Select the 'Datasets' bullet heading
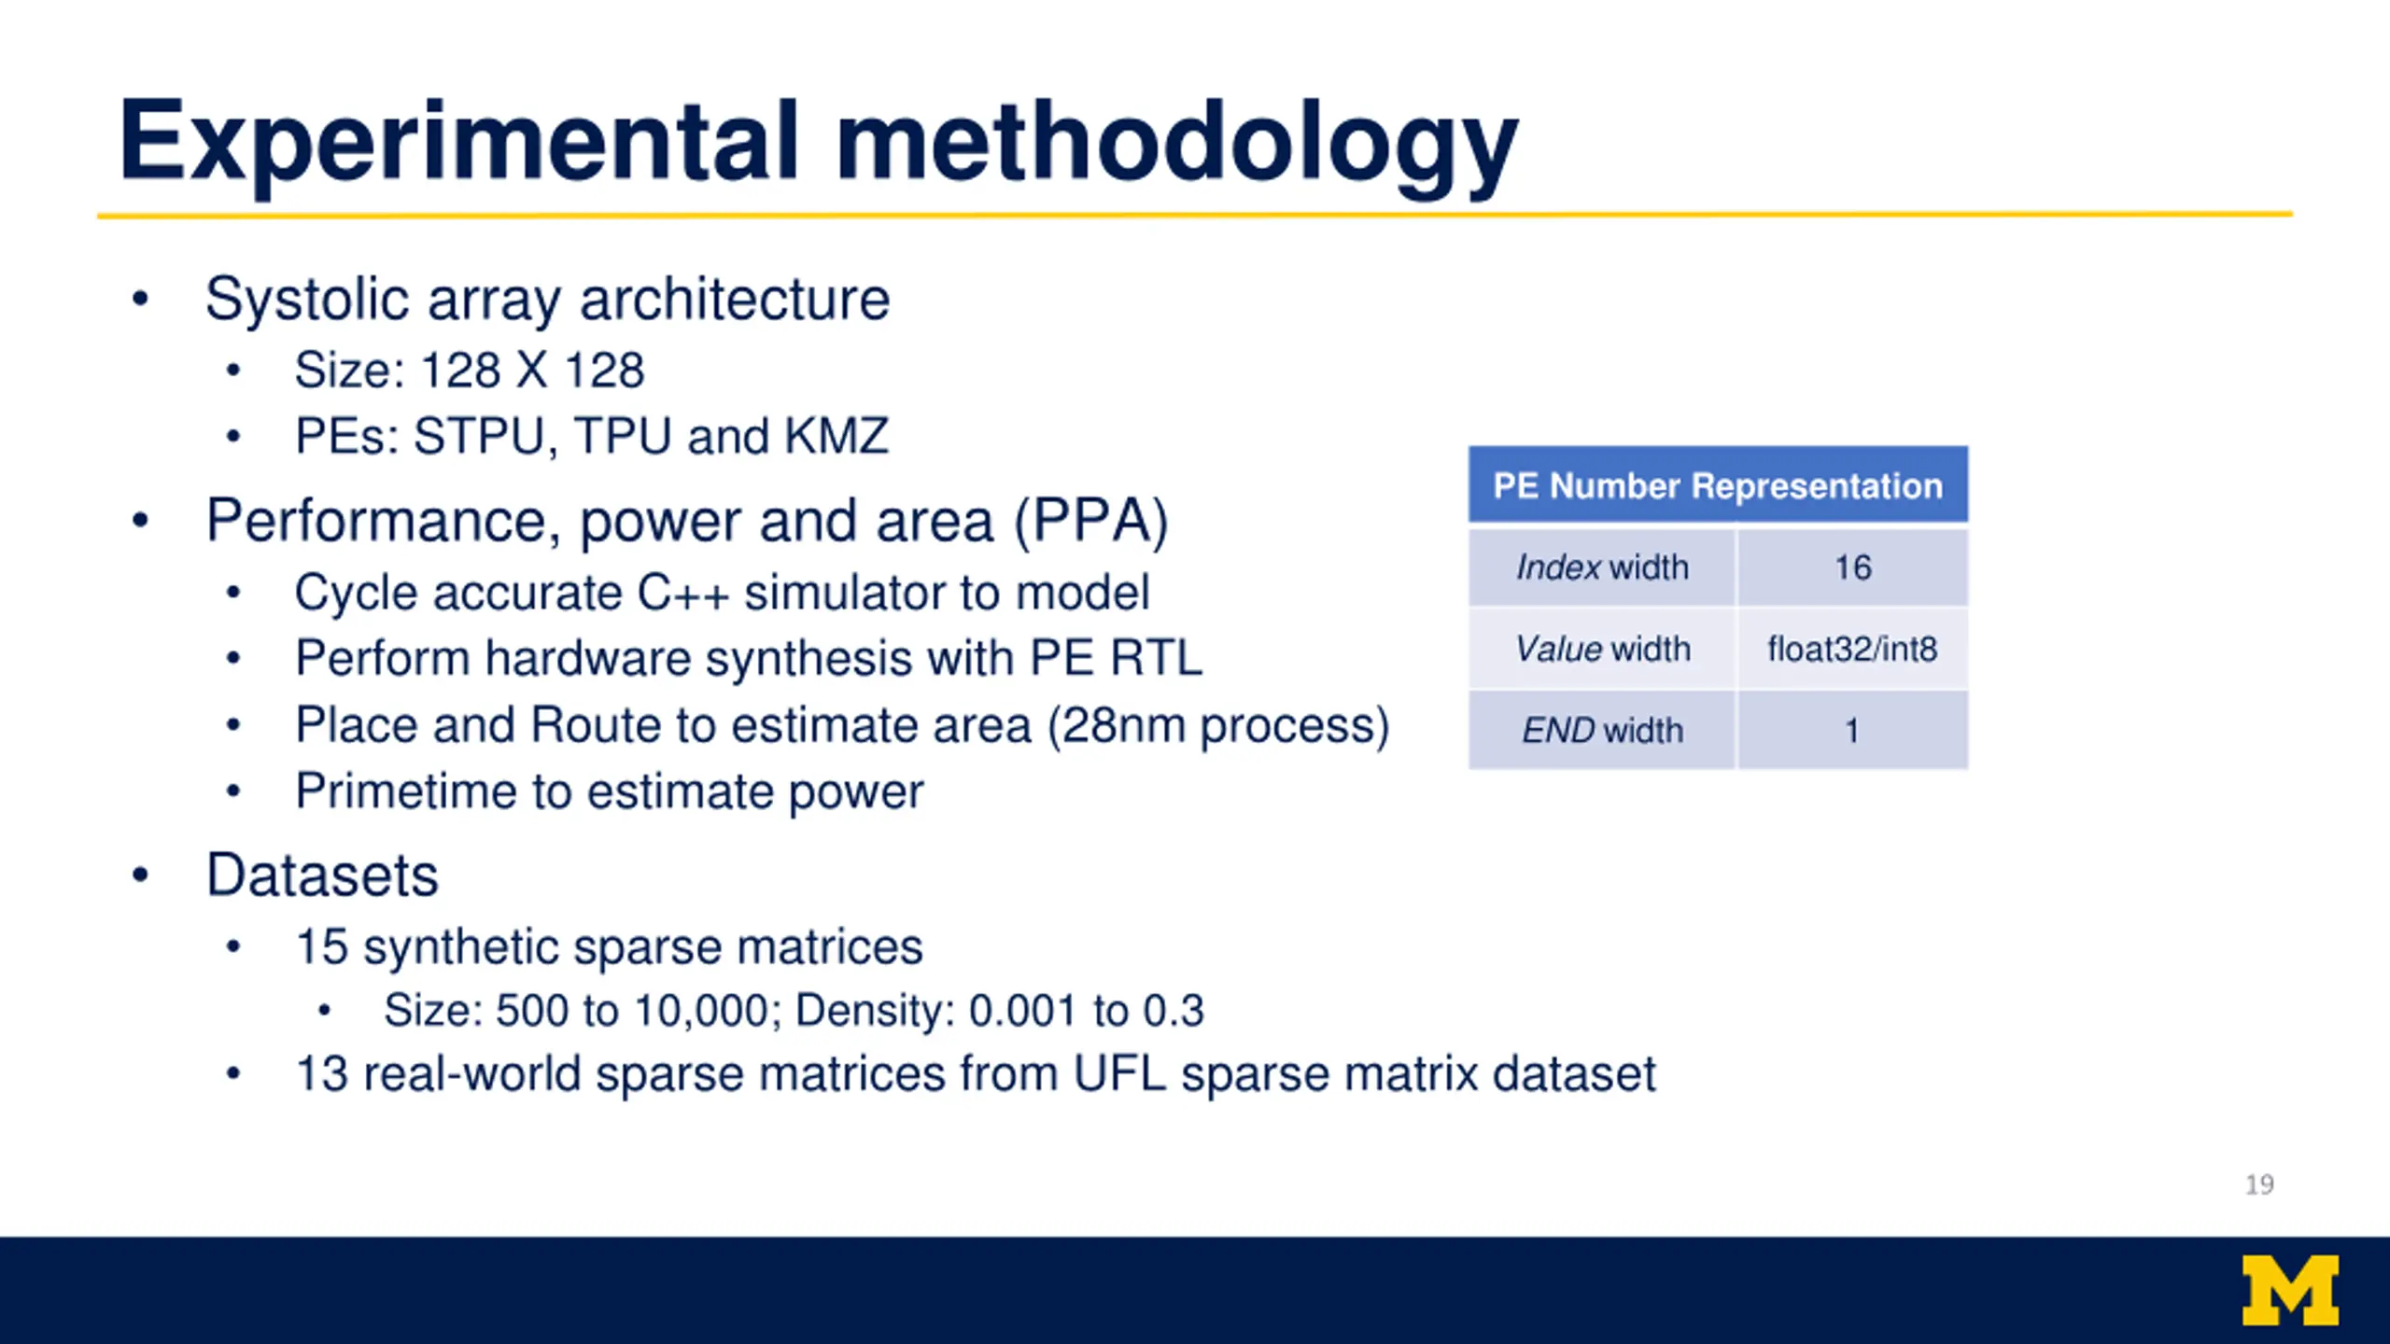 coord(322,875)
